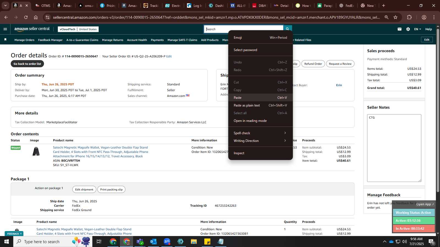The width and height of the screenshot is (440, 247).
Task: Open the Satechi Magnetic Magsafe Wallet product link in Order contents
Action: (101, 152)
